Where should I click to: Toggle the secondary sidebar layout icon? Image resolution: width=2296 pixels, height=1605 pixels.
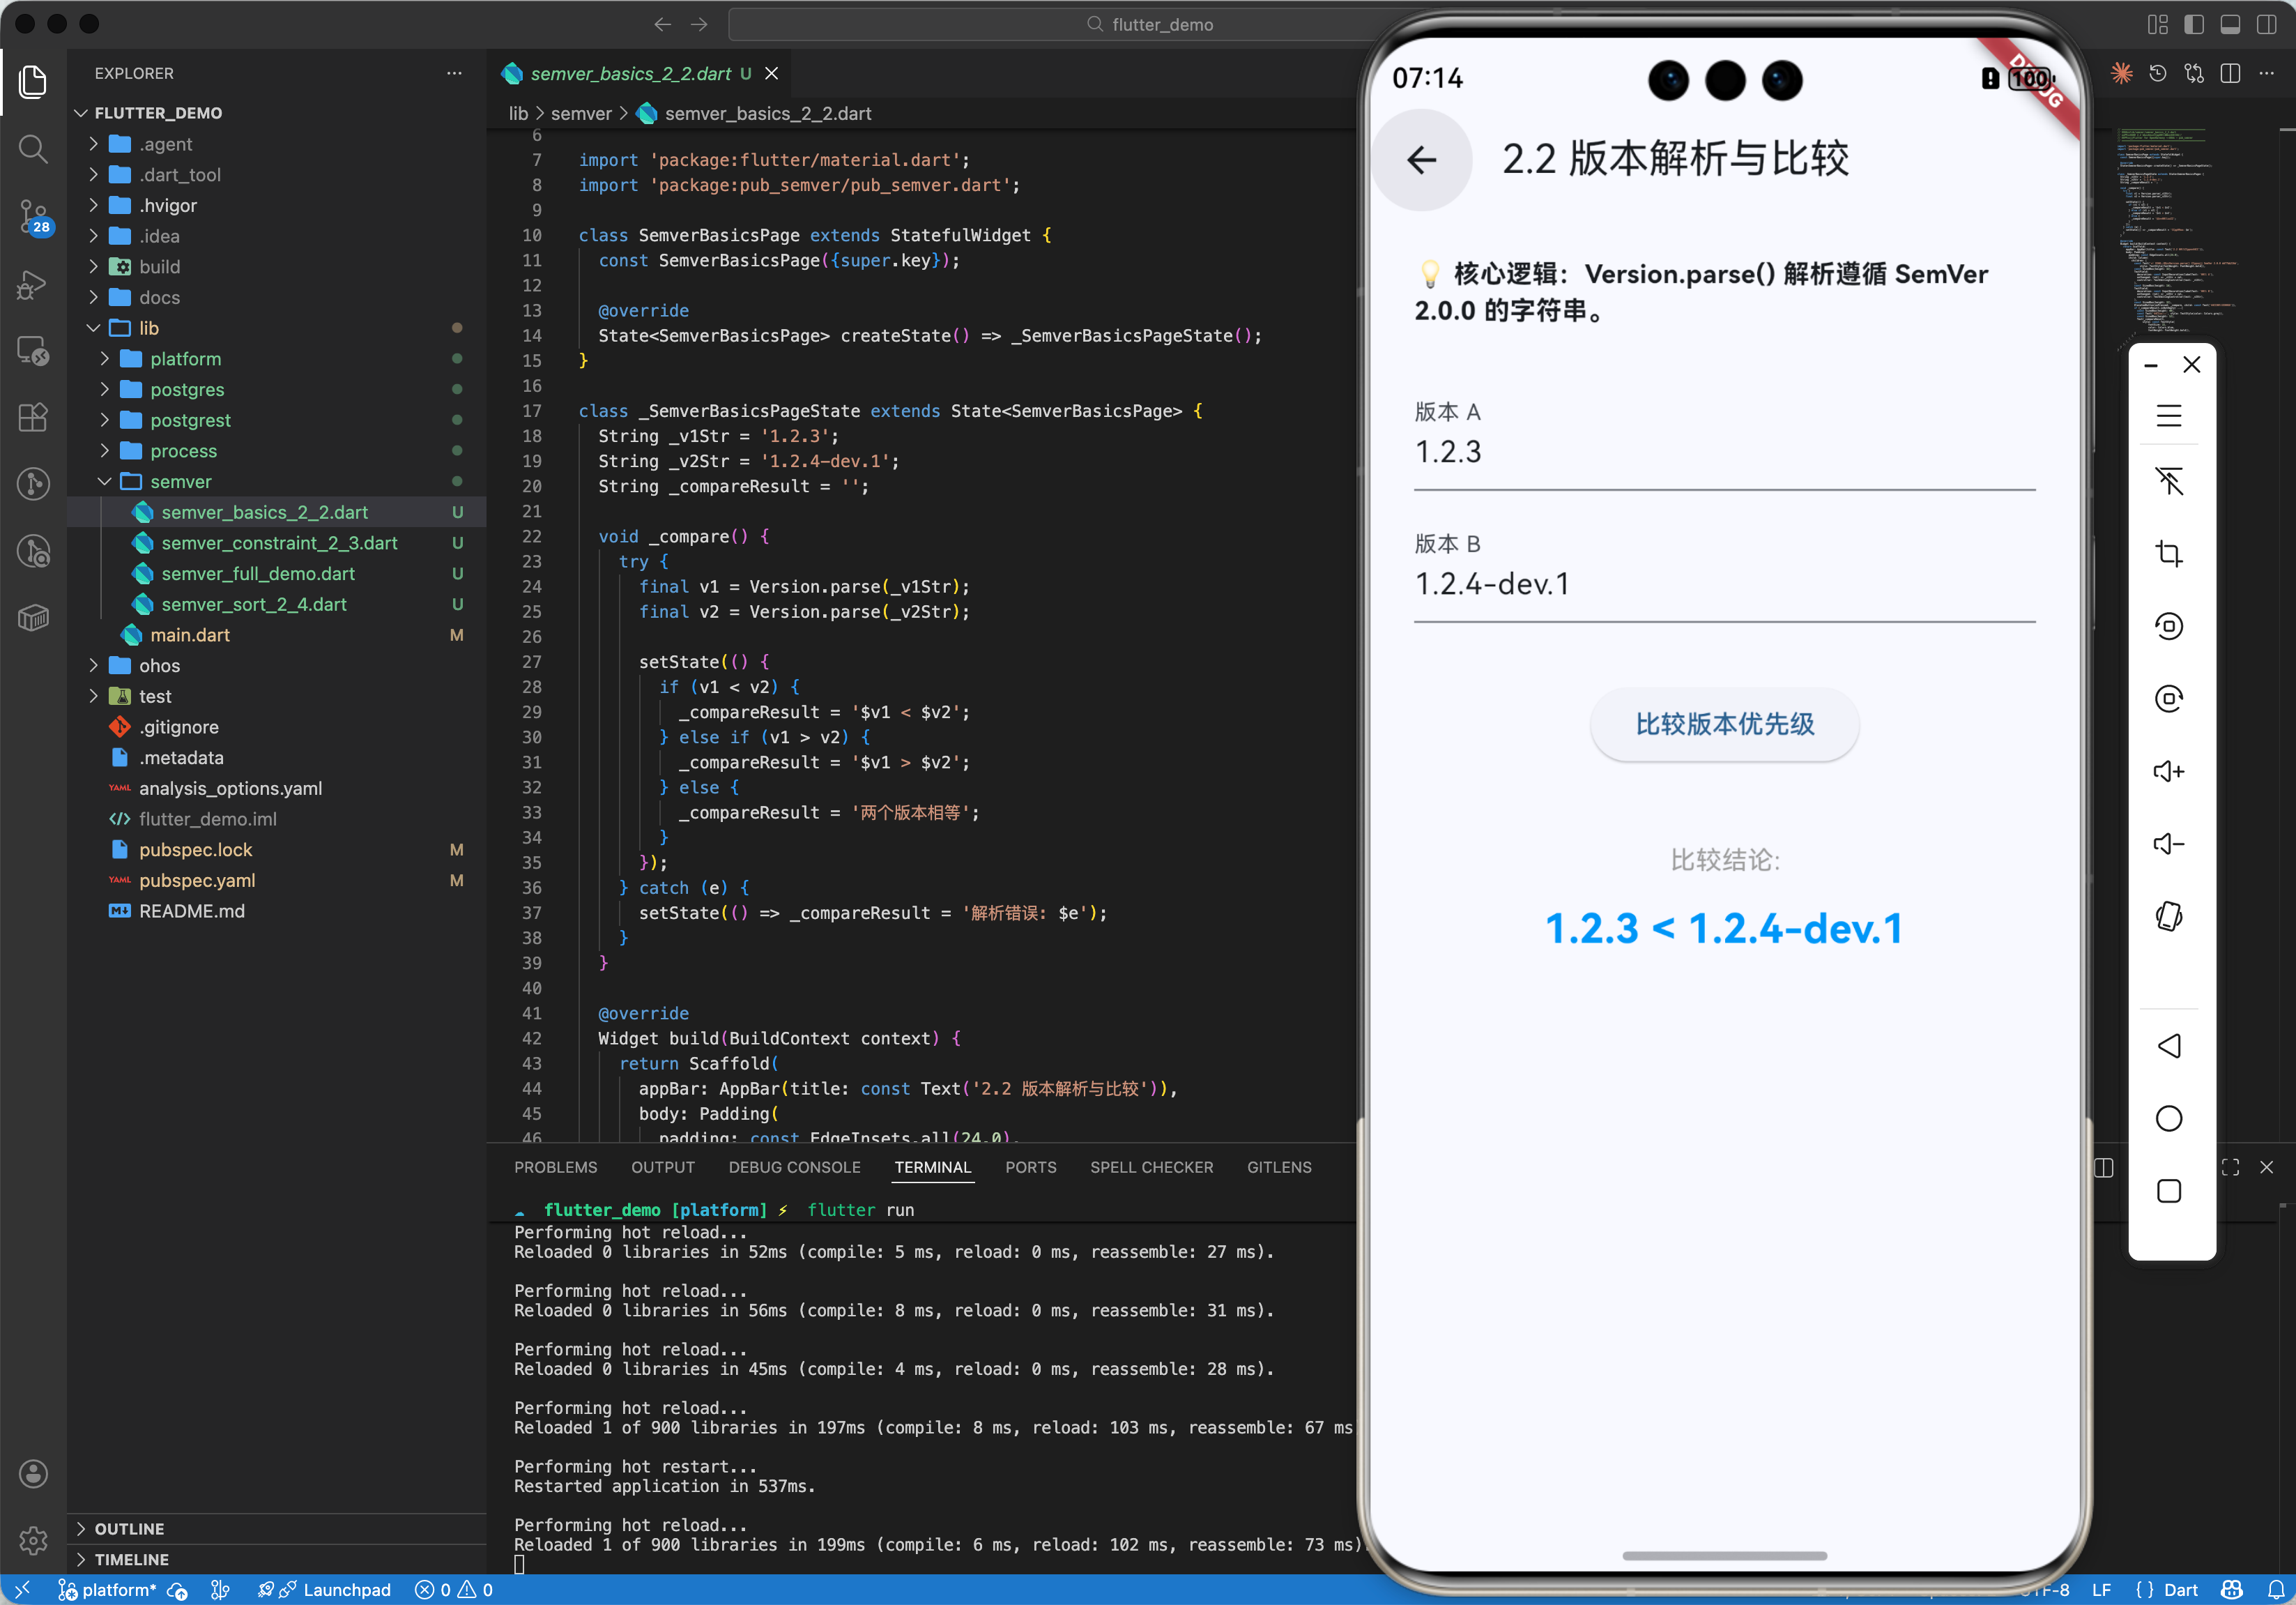coord(2266,24)
